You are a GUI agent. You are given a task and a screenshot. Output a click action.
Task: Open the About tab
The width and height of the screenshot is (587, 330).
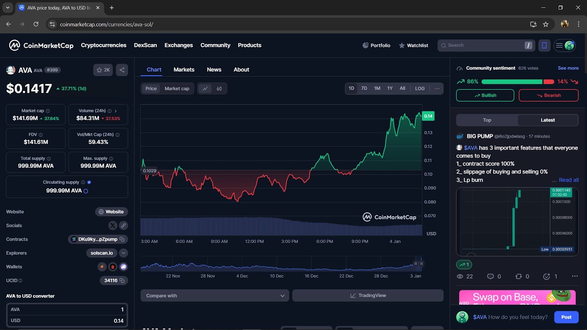(241, 70)
